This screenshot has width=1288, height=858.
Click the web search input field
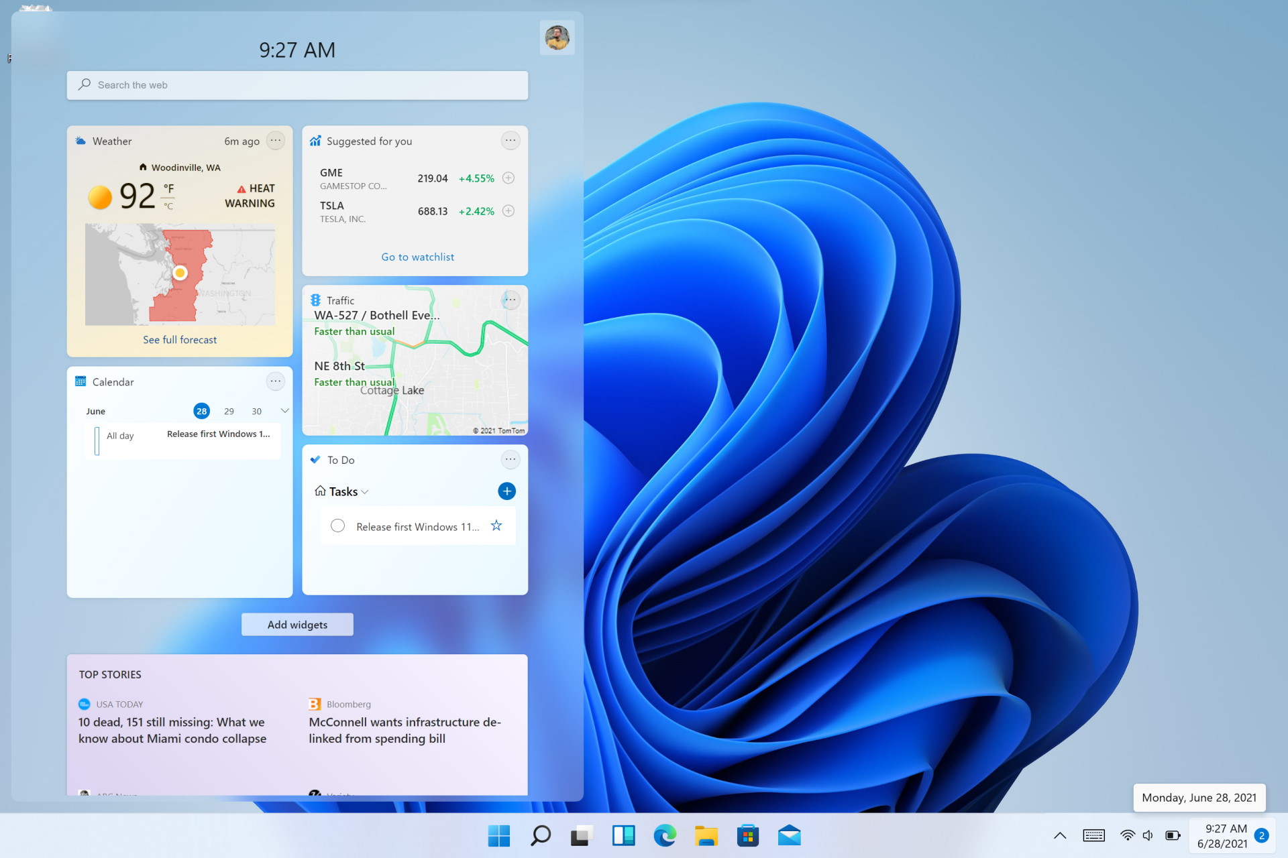297,84
